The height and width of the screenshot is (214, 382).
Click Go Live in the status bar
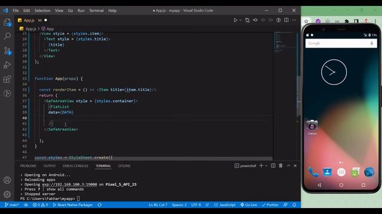[249, 205]
